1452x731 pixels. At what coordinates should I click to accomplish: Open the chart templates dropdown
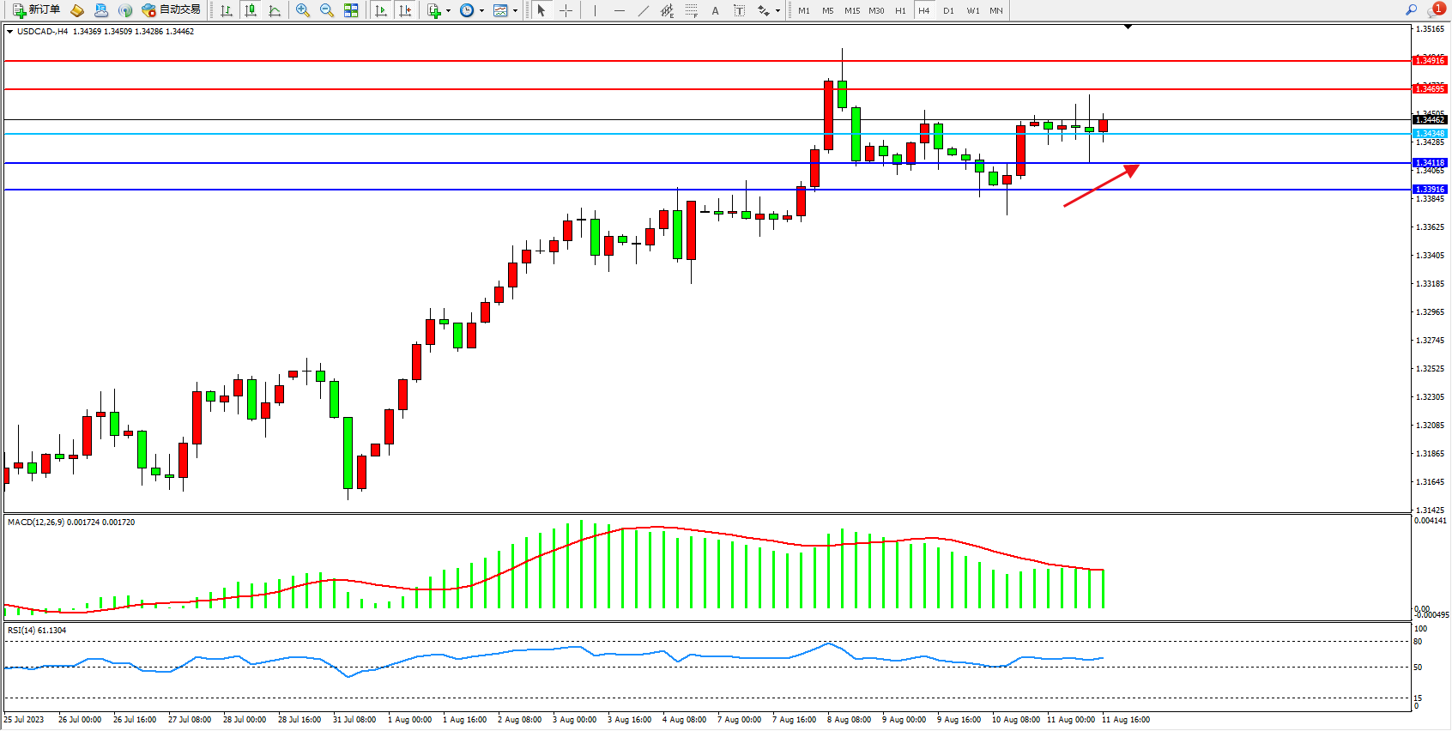515,11
